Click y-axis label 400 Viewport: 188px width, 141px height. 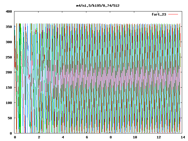click(x=9, y=11)
